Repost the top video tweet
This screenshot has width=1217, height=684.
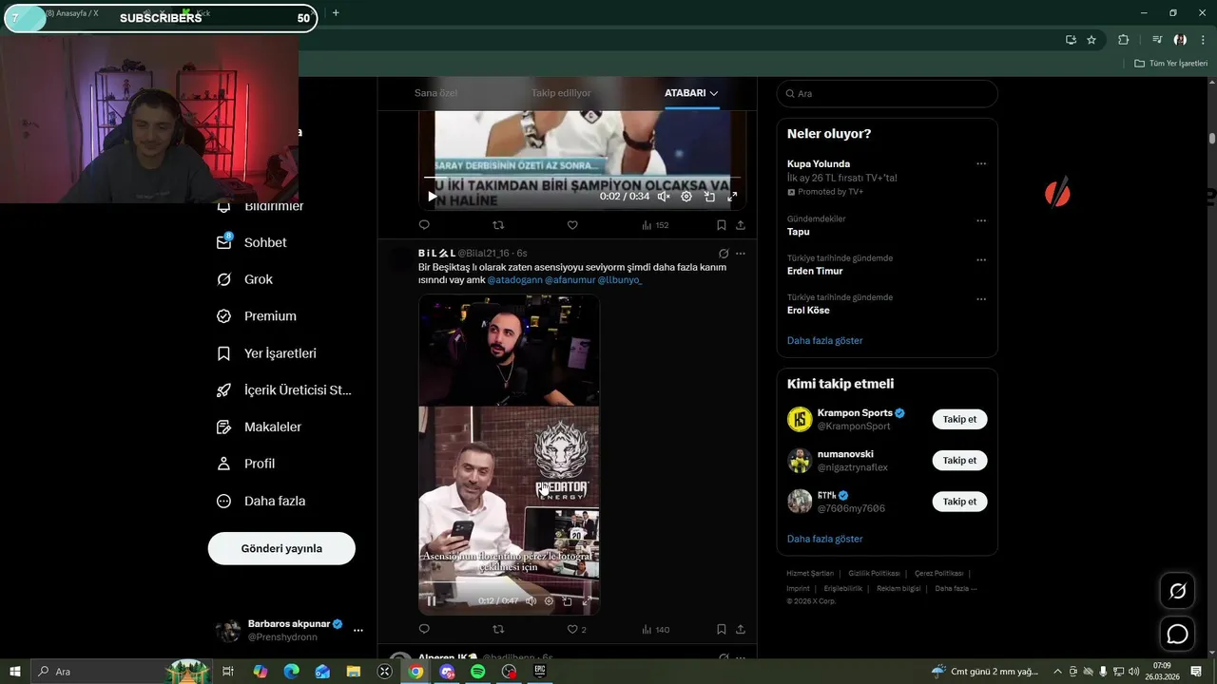click(498, 225)
